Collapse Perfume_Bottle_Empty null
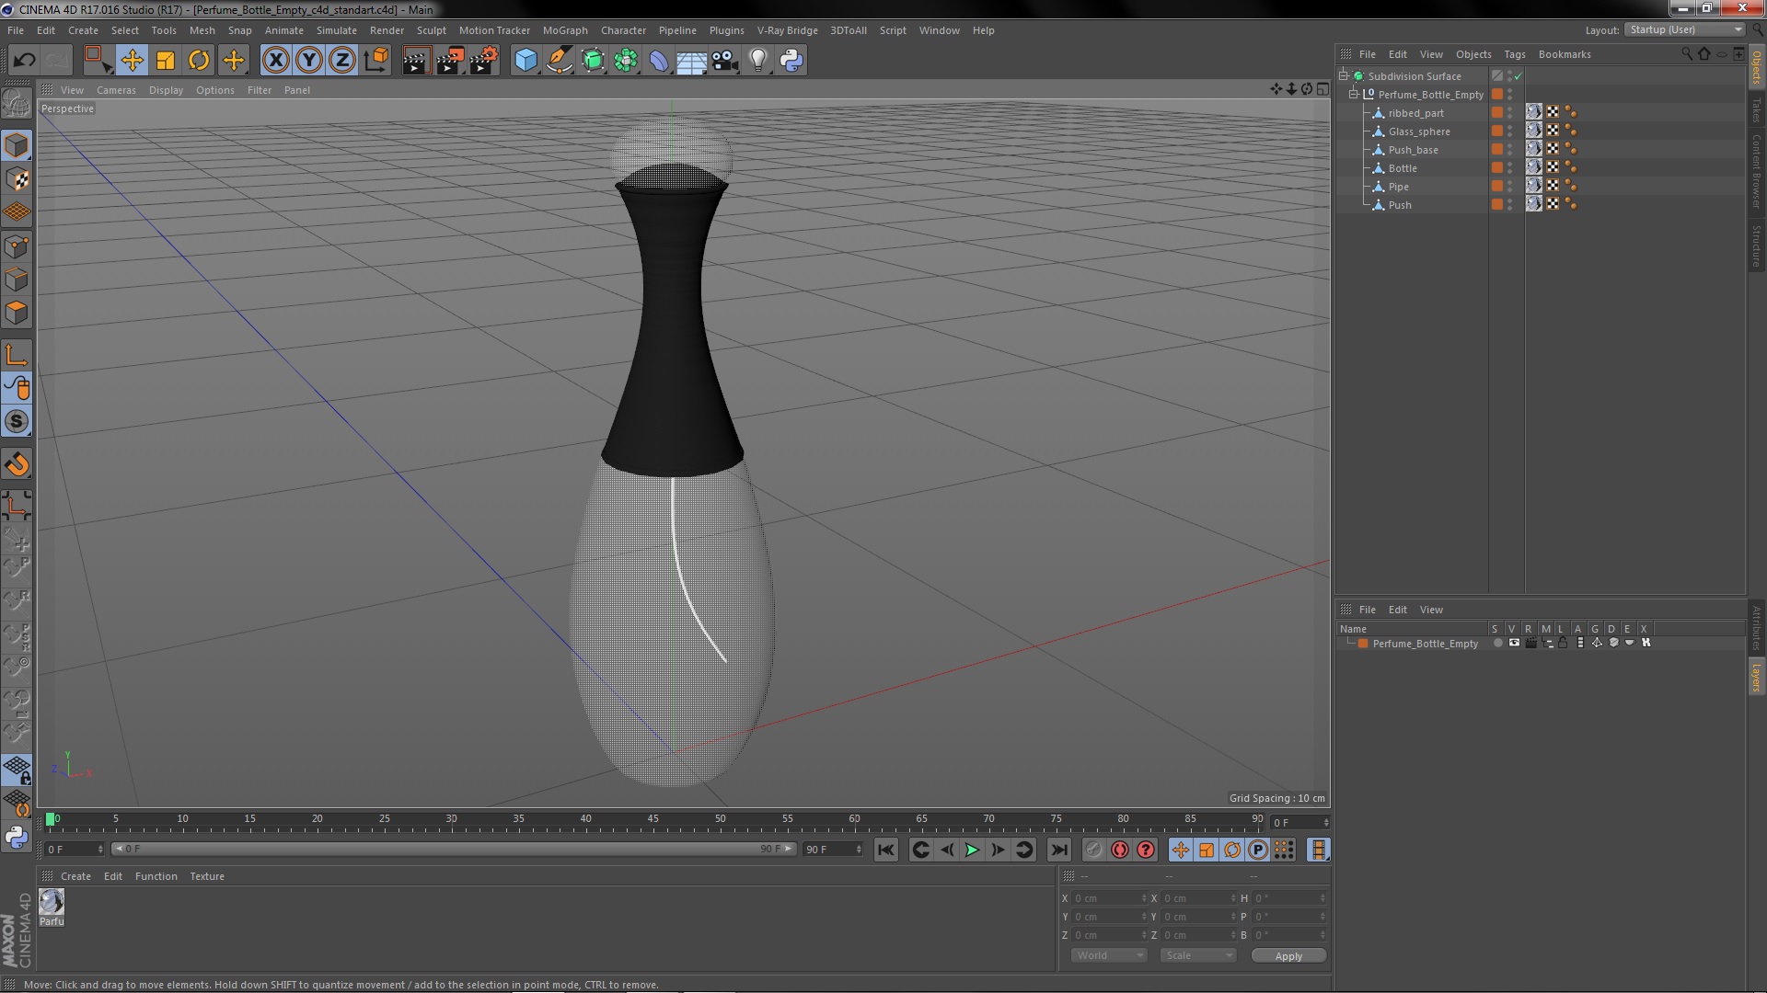The height and width of the screenshot is (993, 1767). click(1354, 95)
